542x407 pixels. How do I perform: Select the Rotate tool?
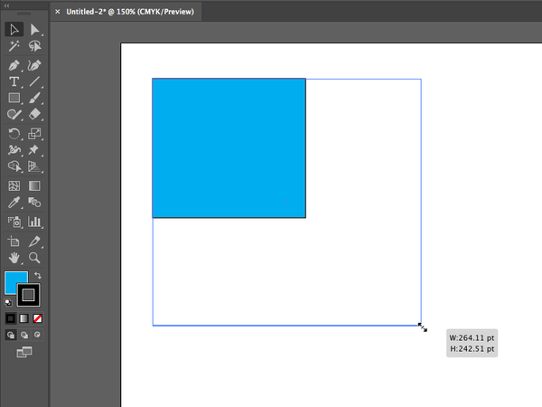[14, 133]
